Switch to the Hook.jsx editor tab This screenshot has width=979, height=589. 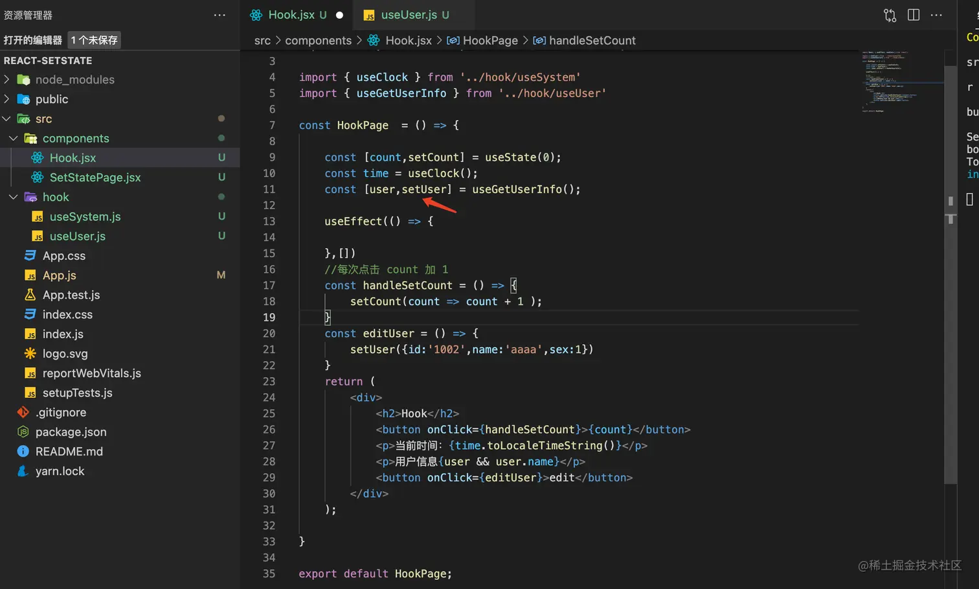[x=297, y=15]
